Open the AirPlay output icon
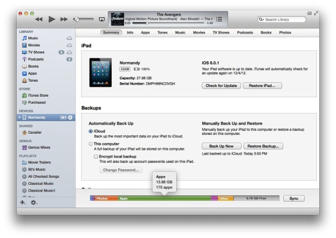Image resolution: width=336 pixels, height=238 pixels. [x=102, y=20]
